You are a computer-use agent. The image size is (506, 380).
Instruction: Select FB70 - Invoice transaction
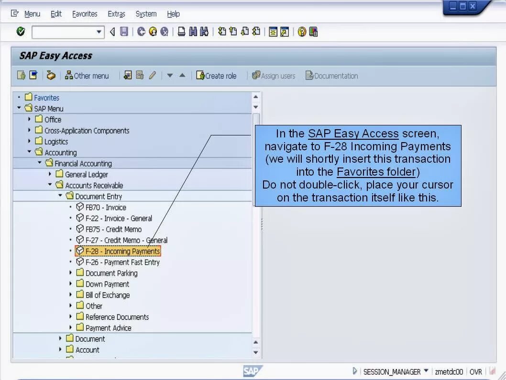click(x=101, y=207)
